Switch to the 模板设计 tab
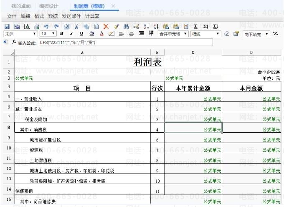Screen dimensions: 284x207 tap(49, 6)
